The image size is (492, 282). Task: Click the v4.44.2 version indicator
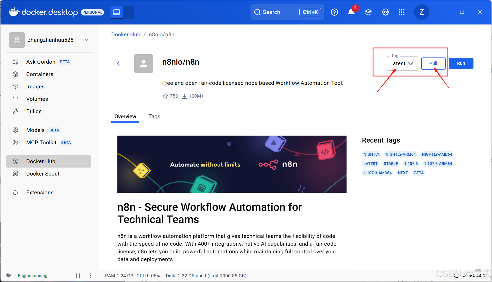coord(478,276)
